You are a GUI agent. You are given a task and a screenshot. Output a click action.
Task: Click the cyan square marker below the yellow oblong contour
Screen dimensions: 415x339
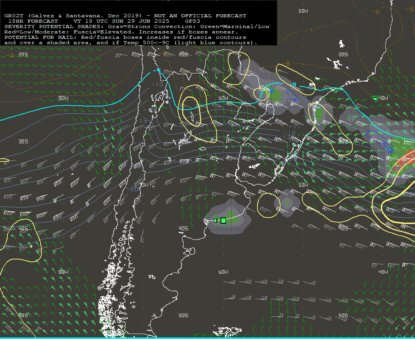coord(294,85)
